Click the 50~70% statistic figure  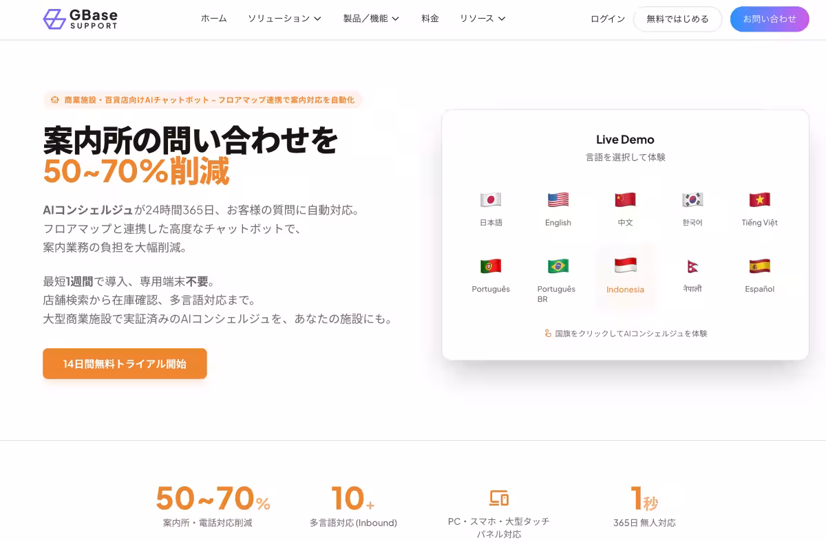pyautogui.click(x=213, y=499)
